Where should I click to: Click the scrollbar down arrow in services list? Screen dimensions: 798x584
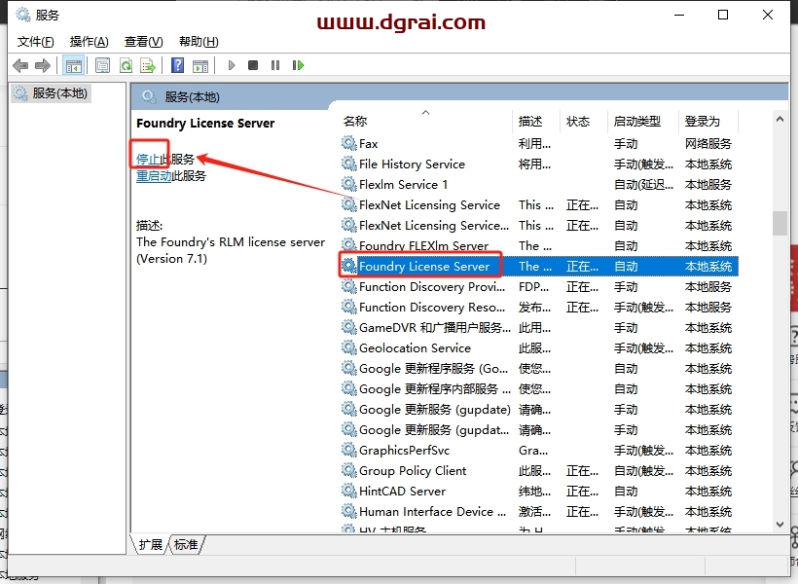[780, 525]
